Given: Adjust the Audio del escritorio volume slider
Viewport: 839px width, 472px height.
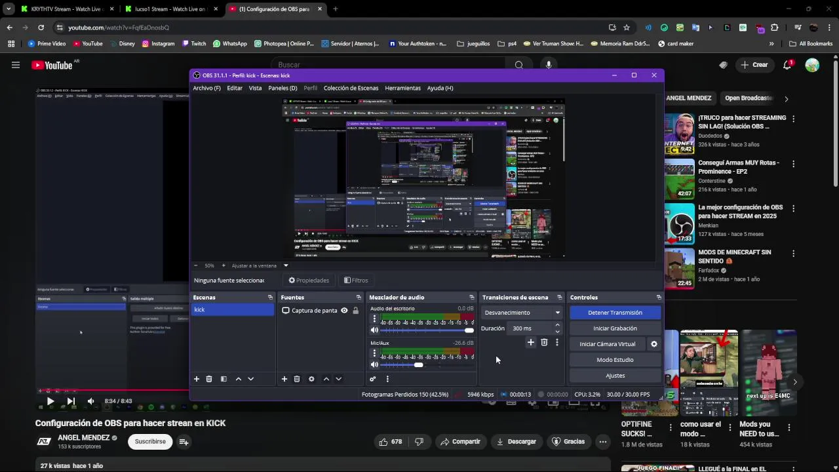Looking at the screenshot, I should tap(426, 330).
